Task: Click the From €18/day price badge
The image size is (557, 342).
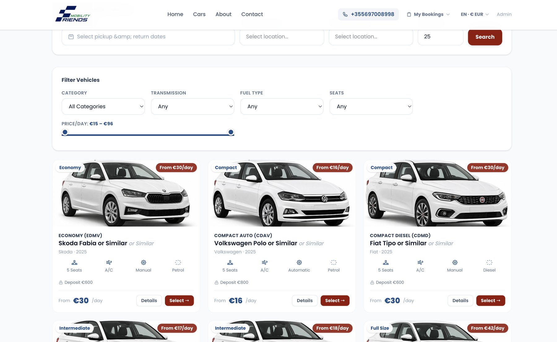Action: pyautogui.click(x=332, y=328)
